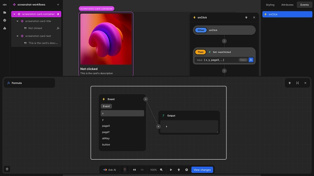The width and height of the screenshot is (314, 176).
Task: Click the Formula panel title
Action: click(16, 83)
